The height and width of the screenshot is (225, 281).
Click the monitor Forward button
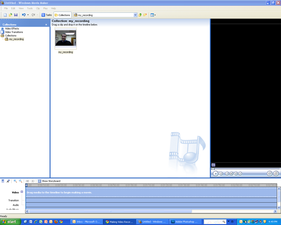(x=240, y=174)
